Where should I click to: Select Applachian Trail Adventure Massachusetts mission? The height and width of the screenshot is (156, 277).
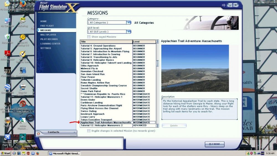118,123
